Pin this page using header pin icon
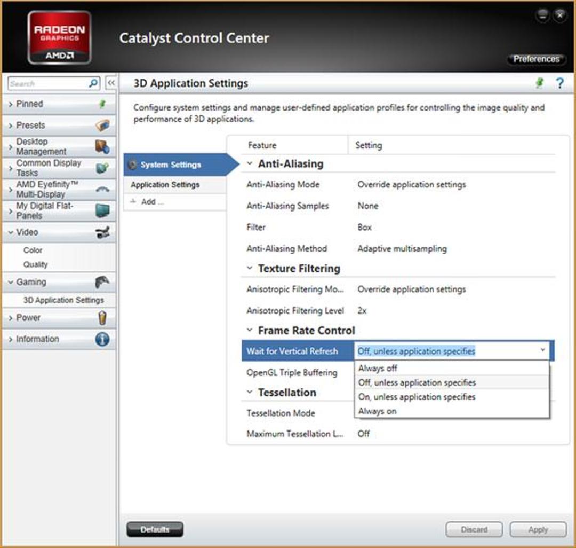Image resolution: width=576 pixels, height=548 pixels. point(539,83)
